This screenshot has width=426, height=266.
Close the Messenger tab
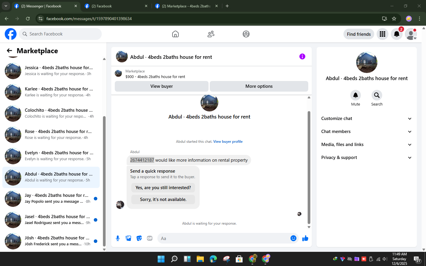[75, 6]
